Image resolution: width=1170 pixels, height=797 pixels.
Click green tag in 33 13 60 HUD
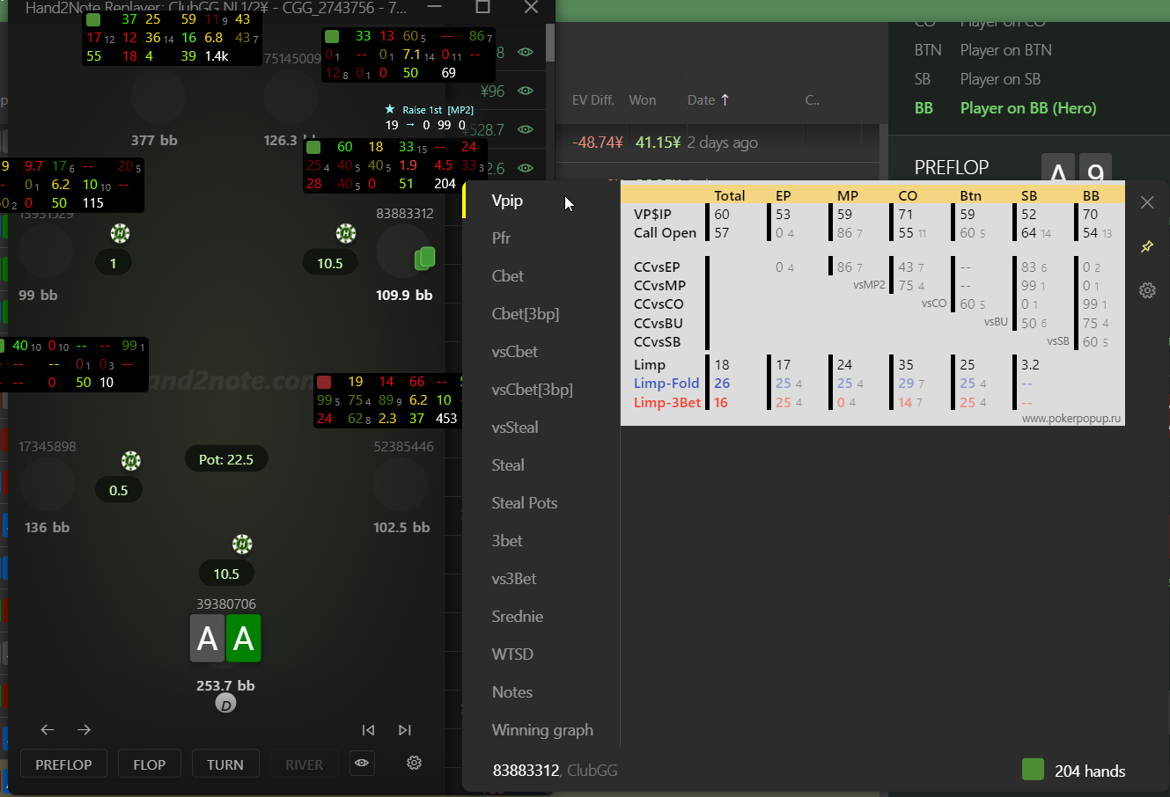click(x=332, y=36)
